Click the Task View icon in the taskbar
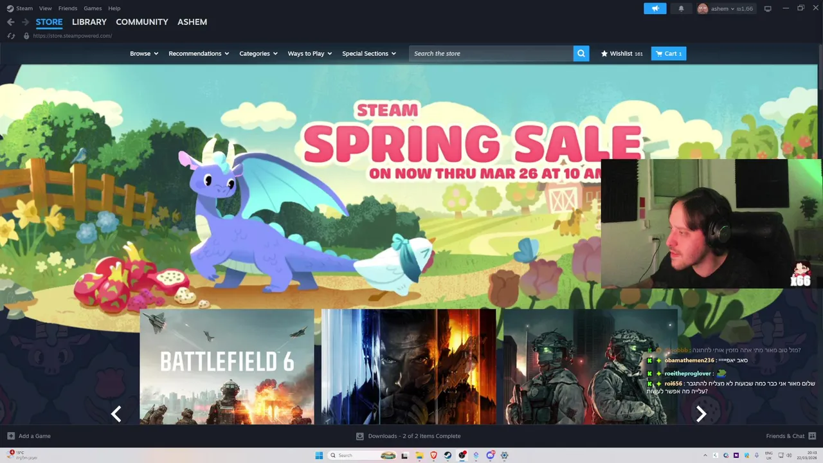Image resolution: width=823 pixels, height=463 pixels. pos(404,455)
